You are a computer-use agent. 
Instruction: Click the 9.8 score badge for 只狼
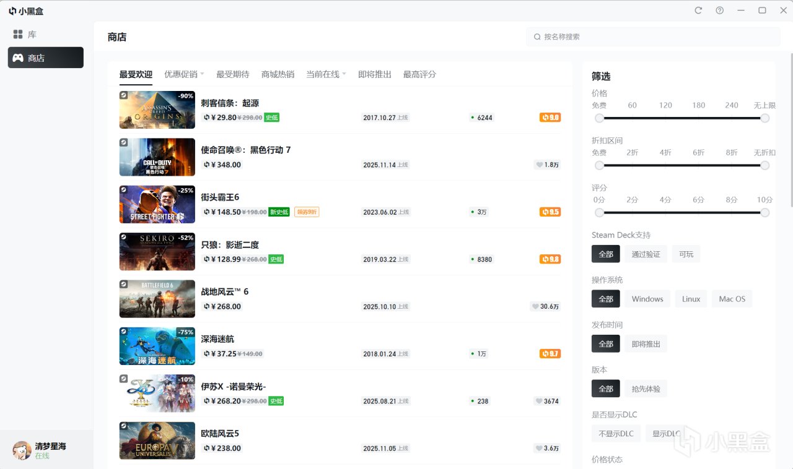coord(550,259)
